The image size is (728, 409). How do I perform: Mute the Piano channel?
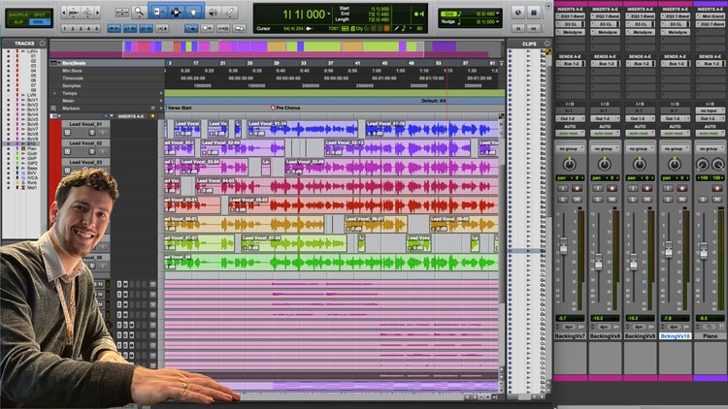click(x=717, y=199)
